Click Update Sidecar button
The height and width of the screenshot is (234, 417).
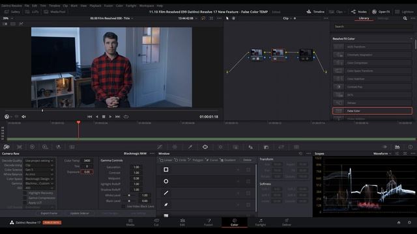click(79, 213)
